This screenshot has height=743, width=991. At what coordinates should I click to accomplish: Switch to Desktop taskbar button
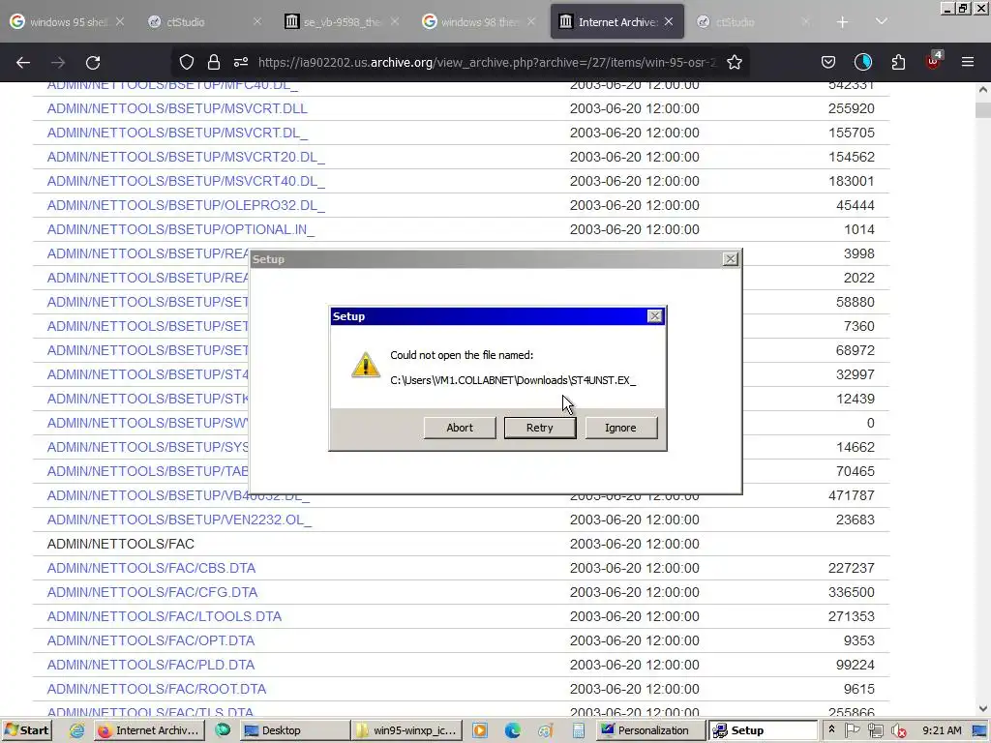[x=294, y=730]
